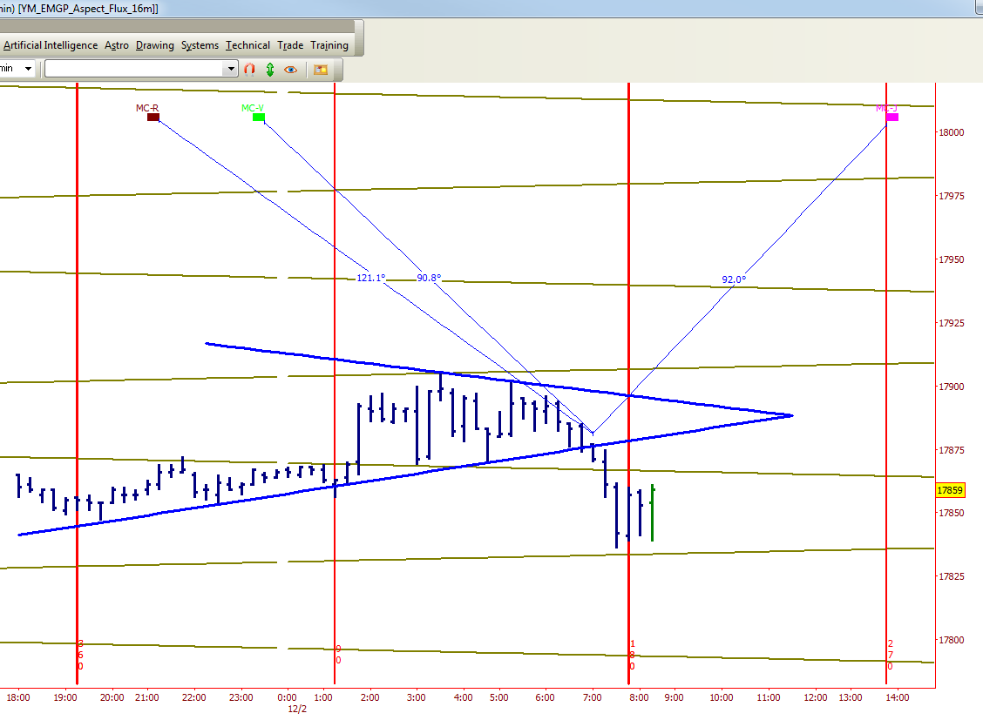Click the 7:00 time axis label
This screenshot has width=983, height=720.
click(592, 697)
